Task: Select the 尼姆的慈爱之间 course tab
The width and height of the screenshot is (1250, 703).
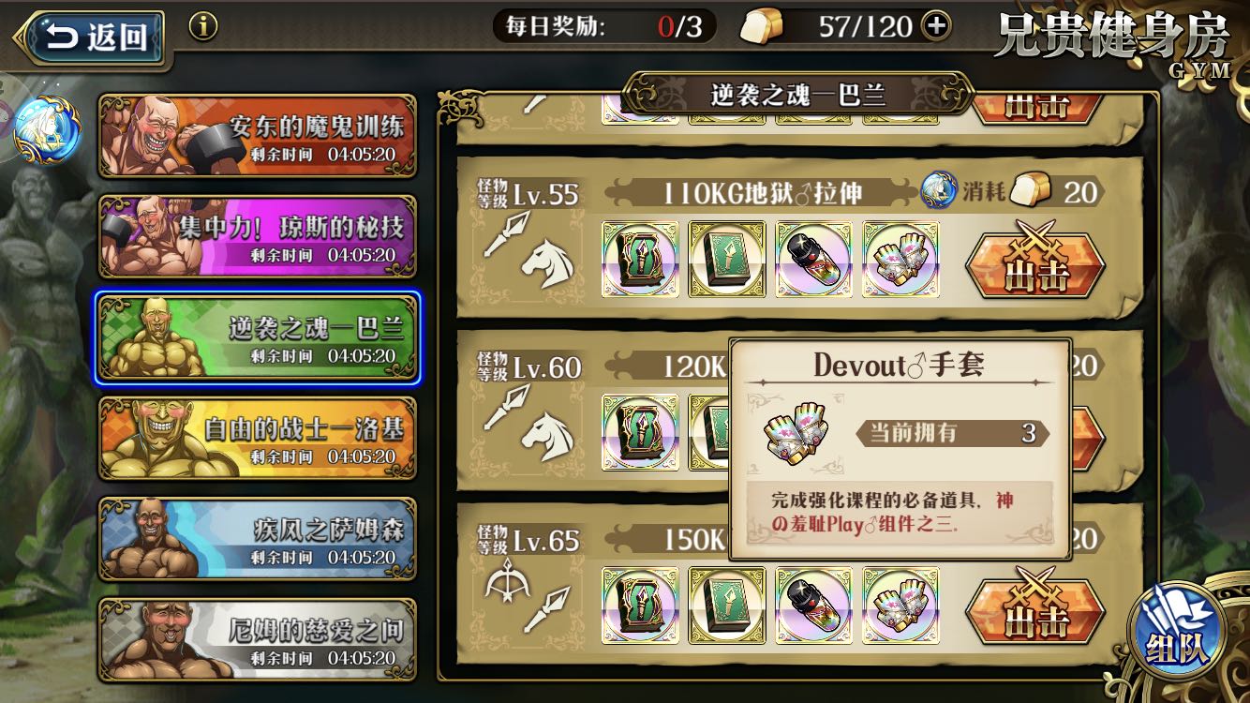Action: click(258, 640)
